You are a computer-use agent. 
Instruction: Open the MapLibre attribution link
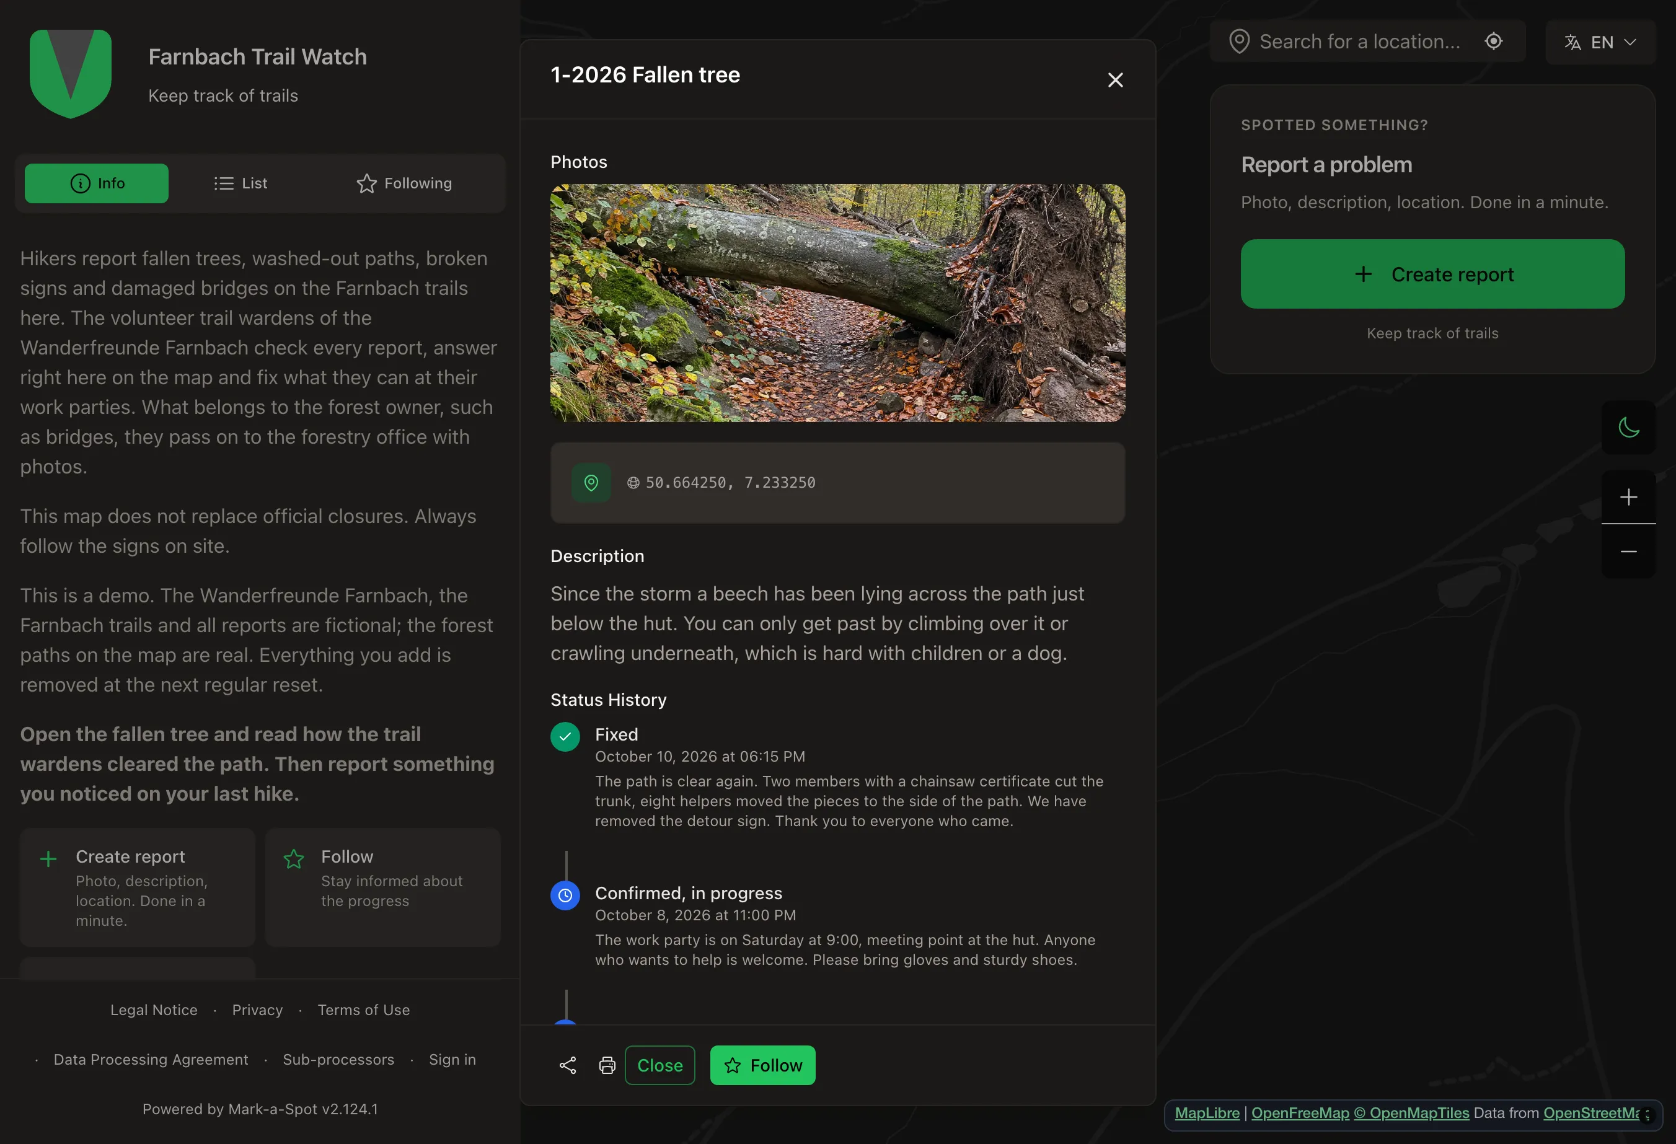[x=1207, y=1113]
